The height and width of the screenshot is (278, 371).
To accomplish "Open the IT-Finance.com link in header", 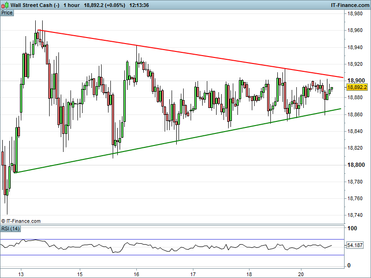I will (350, 5).
